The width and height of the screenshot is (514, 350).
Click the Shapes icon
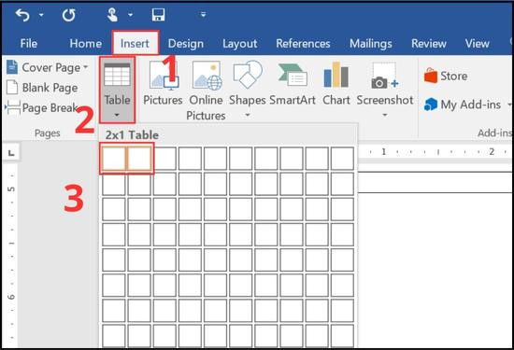(x=248, y=75)
